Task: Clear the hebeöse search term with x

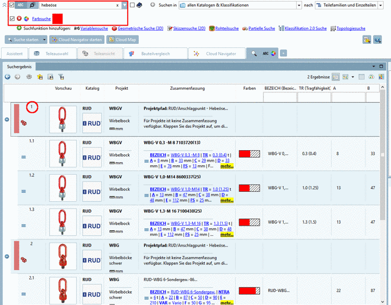Action: click(117, 5)
